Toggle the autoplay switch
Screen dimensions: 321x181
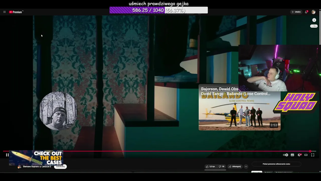pyautogui.click(x=285, y=155)
